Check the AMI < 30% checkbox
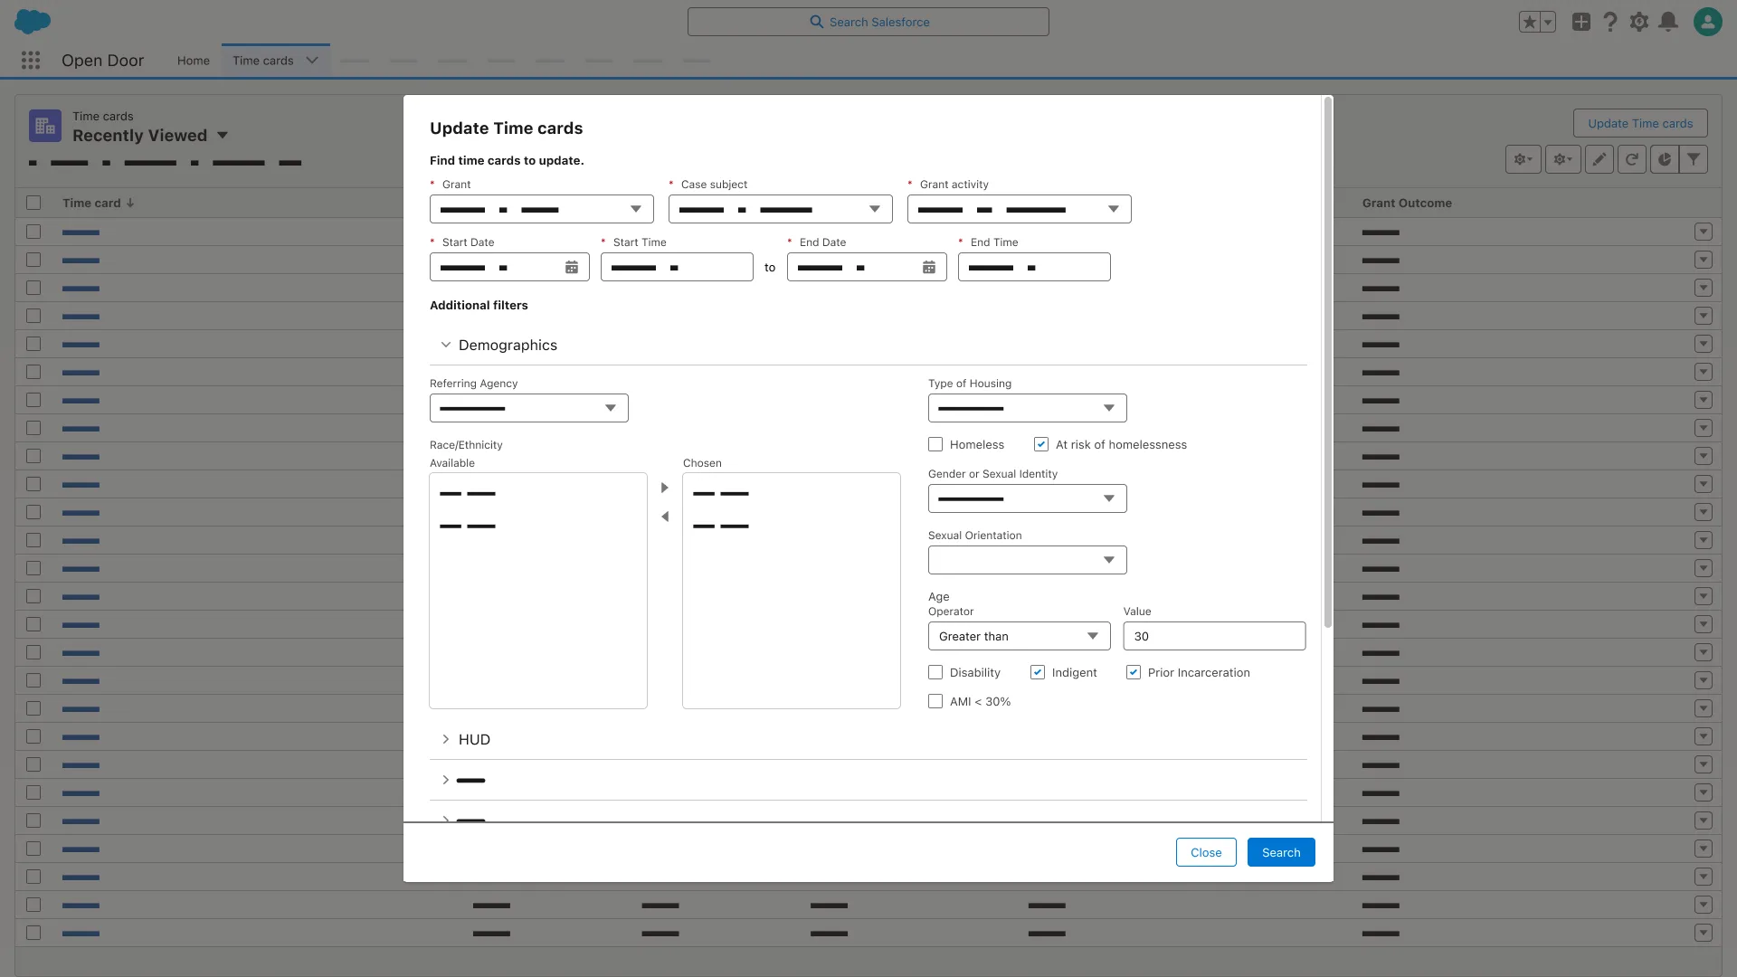This screenshot has height=977, width=1737. click(x=935, y=701)
